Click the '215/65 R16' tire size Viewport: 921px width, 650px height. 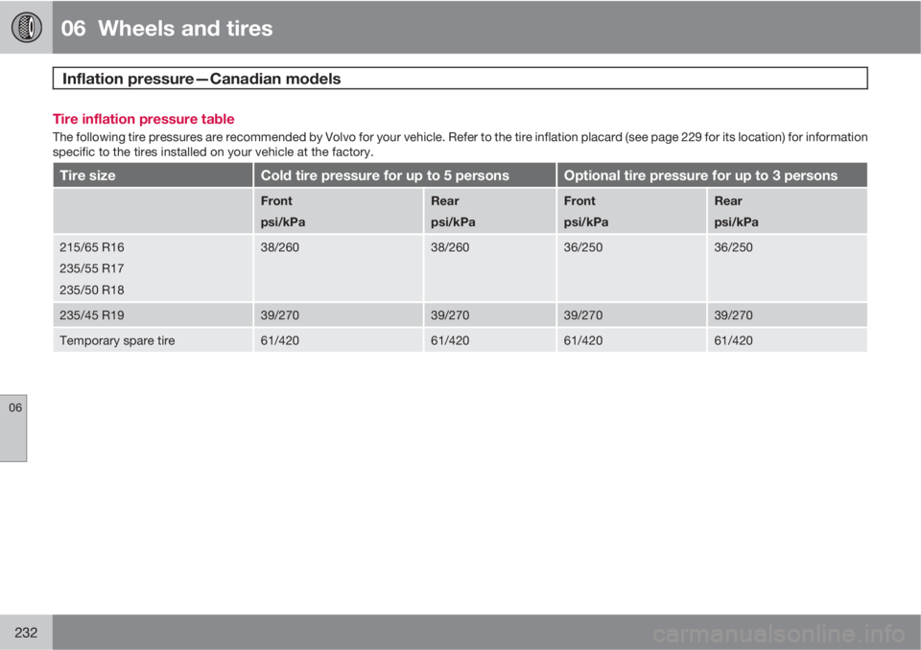(x=92, y=247)
